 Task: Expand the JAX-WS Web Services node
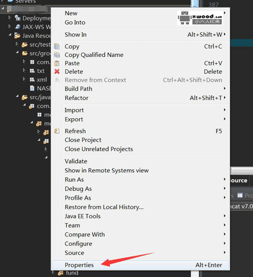(10, 26)
